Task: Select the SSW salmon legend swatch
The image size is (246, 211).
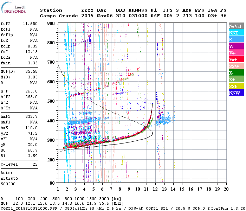Action: click(236, 66)
